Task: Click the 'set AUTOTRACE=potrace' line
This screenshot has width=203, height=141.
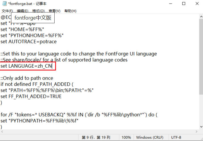Action: click(29, 42)
